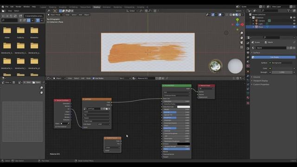Click the Roughness slider on Principled BSDF

(176, 117)
